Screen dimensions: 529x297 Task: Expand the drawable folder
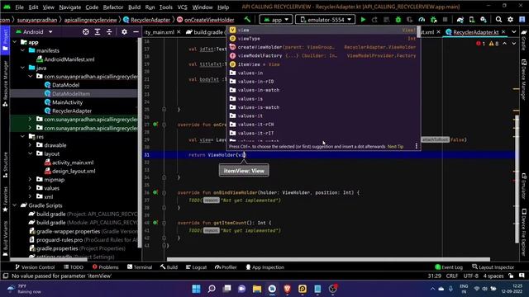pos(30,145)
